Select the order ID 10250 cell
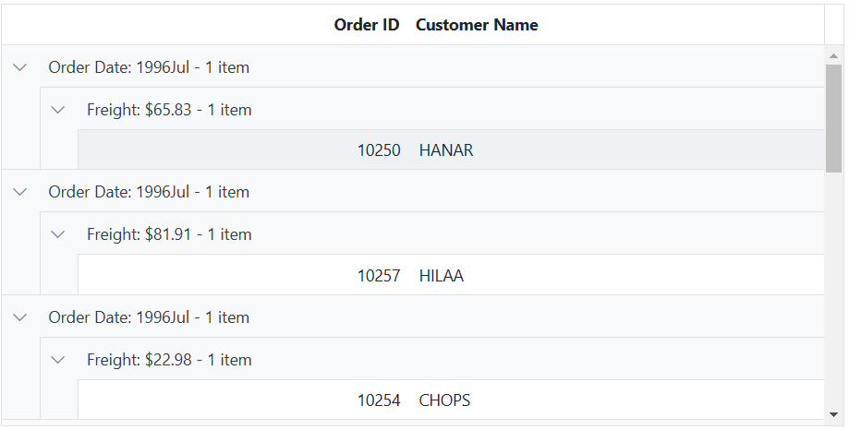This screenshot has width=849, height=430. pyautogui.click(x=379, y=150)
